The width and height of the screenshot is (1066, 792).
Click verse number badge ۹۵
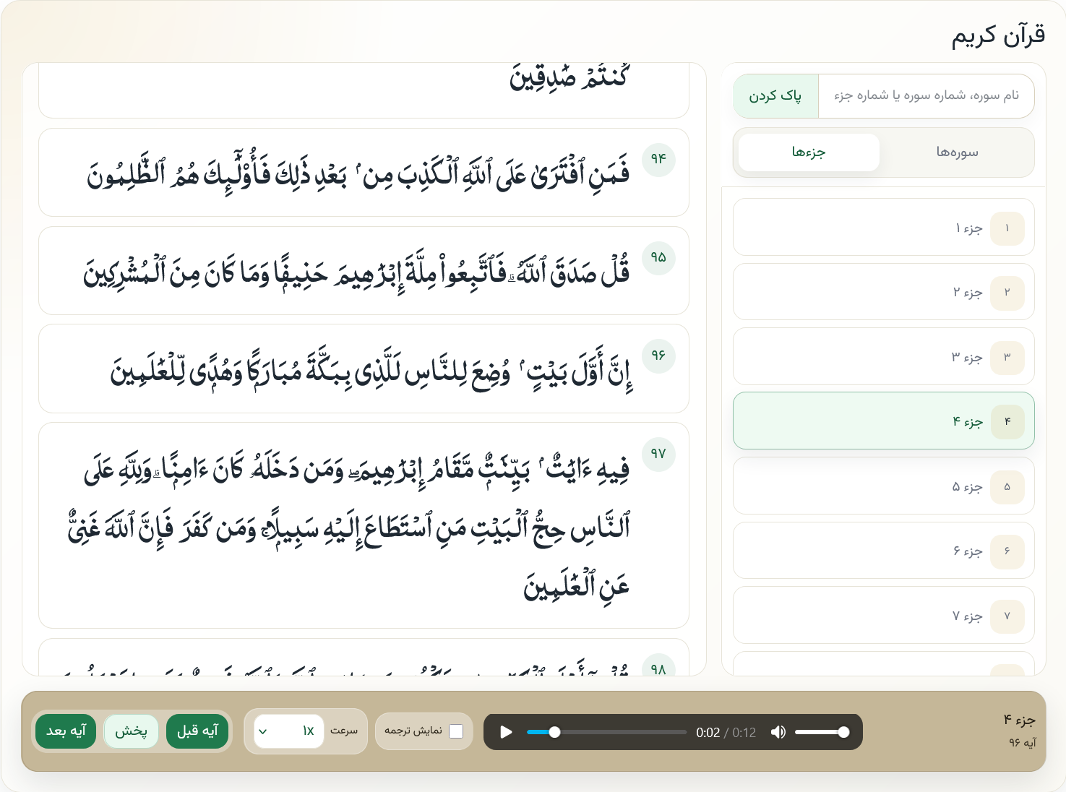coord(658,257)
